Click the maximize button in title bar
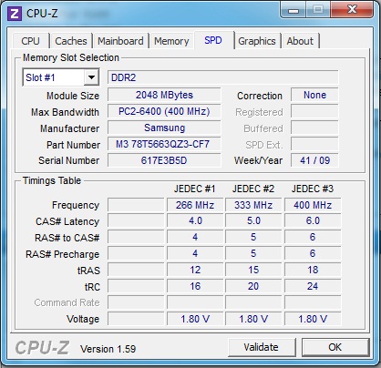The width and height of the screenshot is (381, 368). [x=318, y=10]
